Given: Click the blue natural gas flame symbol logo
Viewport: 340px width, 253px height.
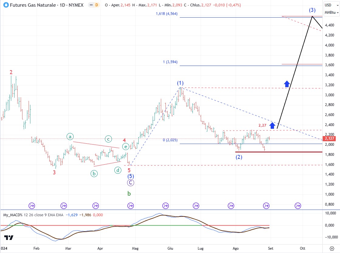Looking at the screenshot, I should point(5,5).
